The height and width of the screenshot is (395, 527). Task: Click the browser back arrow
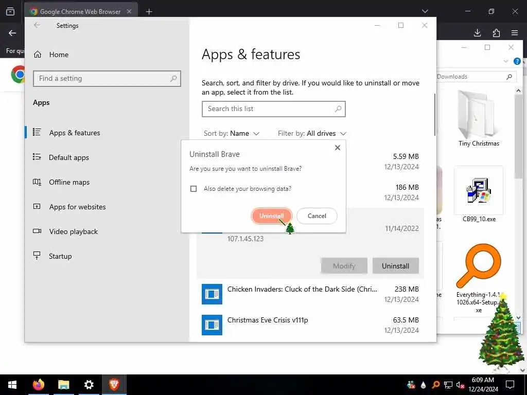12,33
